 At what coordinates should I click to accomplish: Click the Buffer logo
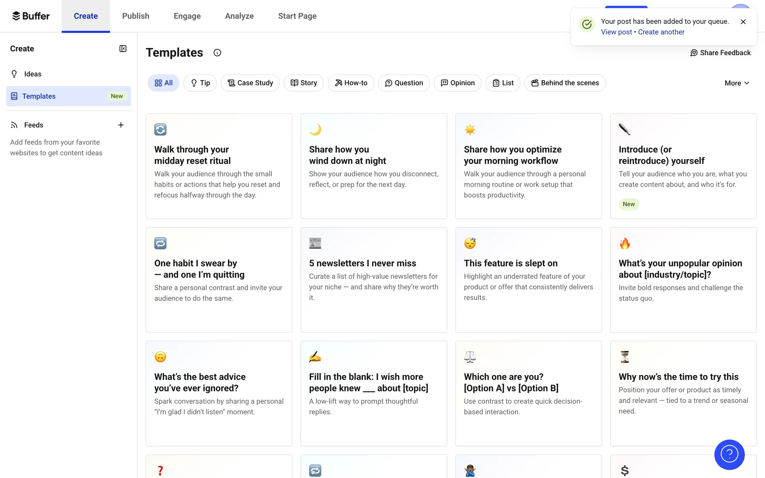pyautogui.click(x=31, y=16)
